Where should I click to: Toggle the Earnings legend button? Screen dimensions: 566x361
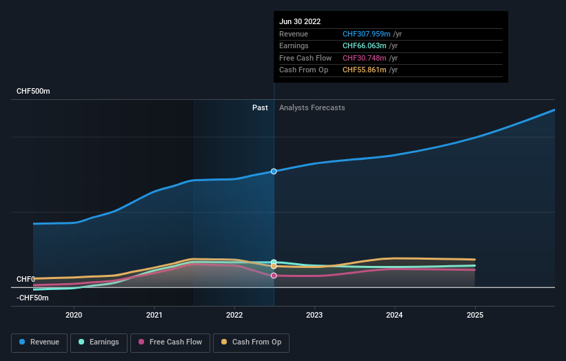point(99,342)
